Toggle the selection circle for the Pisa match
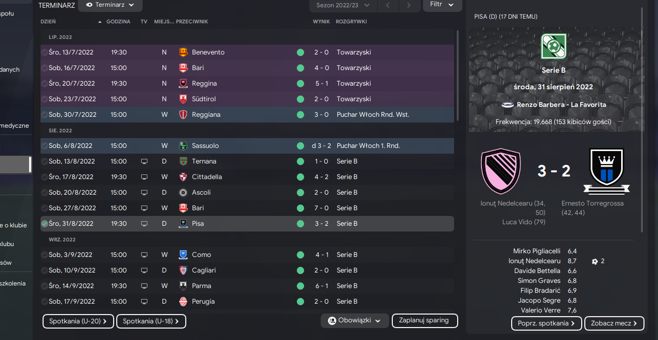The height and width of the screenshot is (340, 658). click(45, 224)
